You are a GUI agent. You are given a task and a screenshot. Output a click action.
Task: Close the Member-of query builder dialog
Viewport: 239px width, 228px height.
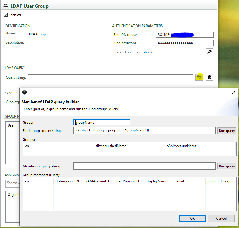click(x=234, y=92)
